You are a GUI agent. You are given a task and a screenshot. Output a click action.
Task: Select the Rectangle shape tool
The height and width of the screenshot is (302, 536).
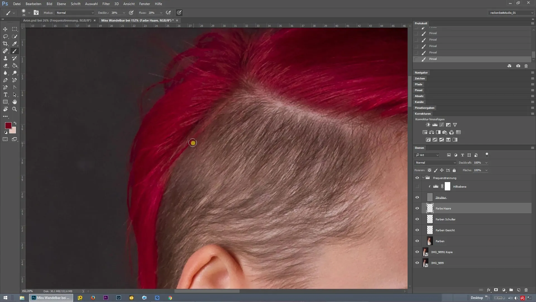5,102
